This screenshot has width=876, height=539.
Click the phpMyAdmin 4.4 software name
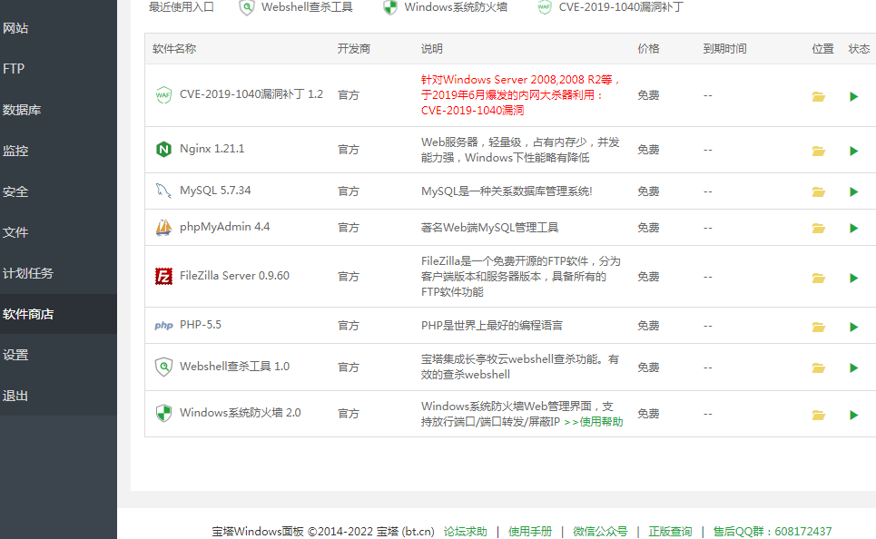click(x=224, y=227)
